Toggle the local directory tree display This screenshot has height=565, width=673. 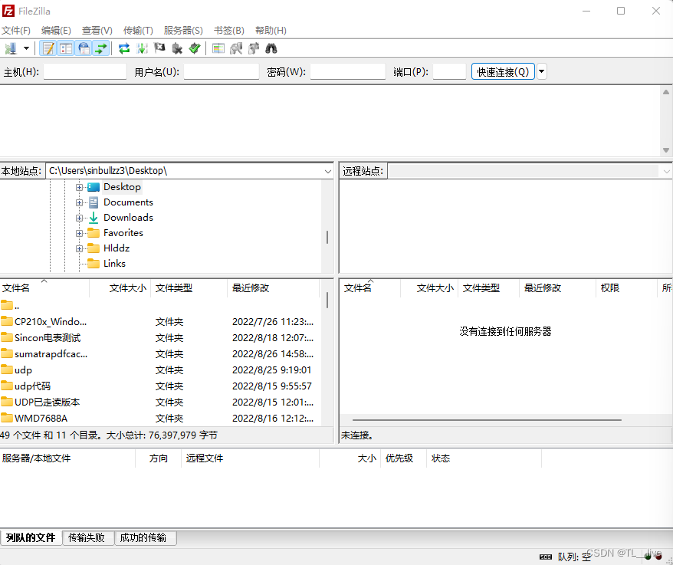(x=66, y=48)
